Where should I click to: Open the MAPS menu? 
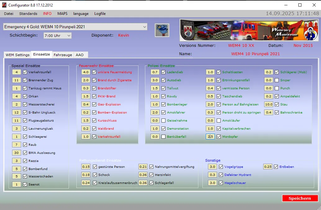pyautogui.click(x=62, y=14)
